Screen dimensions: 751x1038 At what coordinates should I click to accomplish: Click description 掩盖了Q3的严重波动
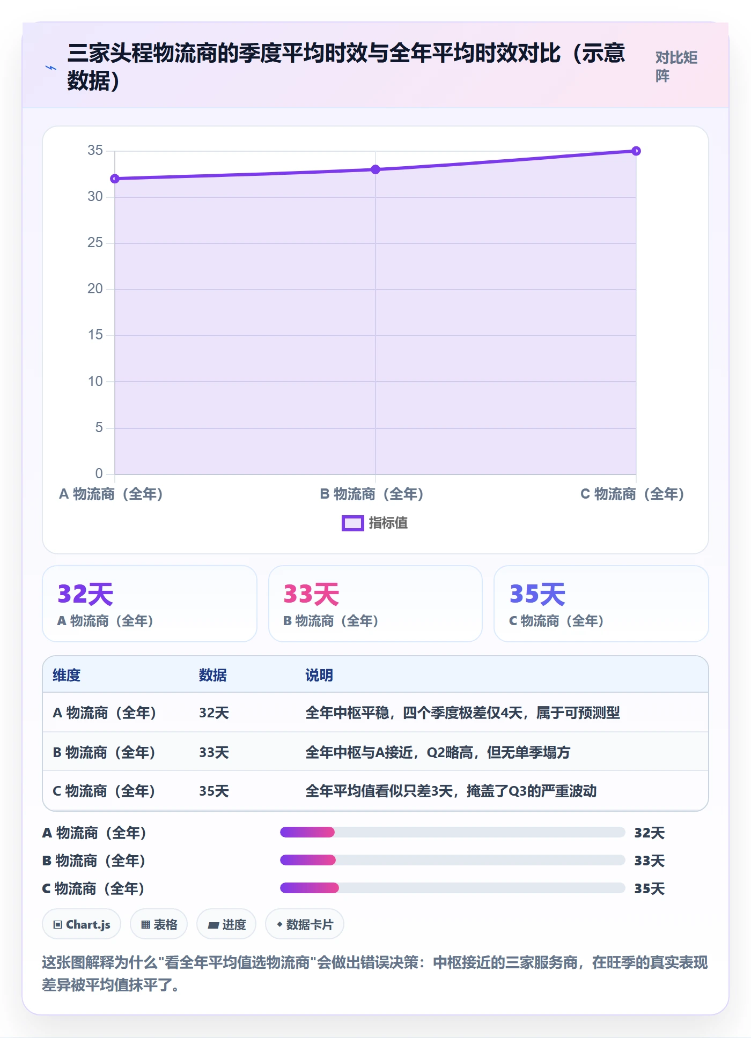coord(532,791)
